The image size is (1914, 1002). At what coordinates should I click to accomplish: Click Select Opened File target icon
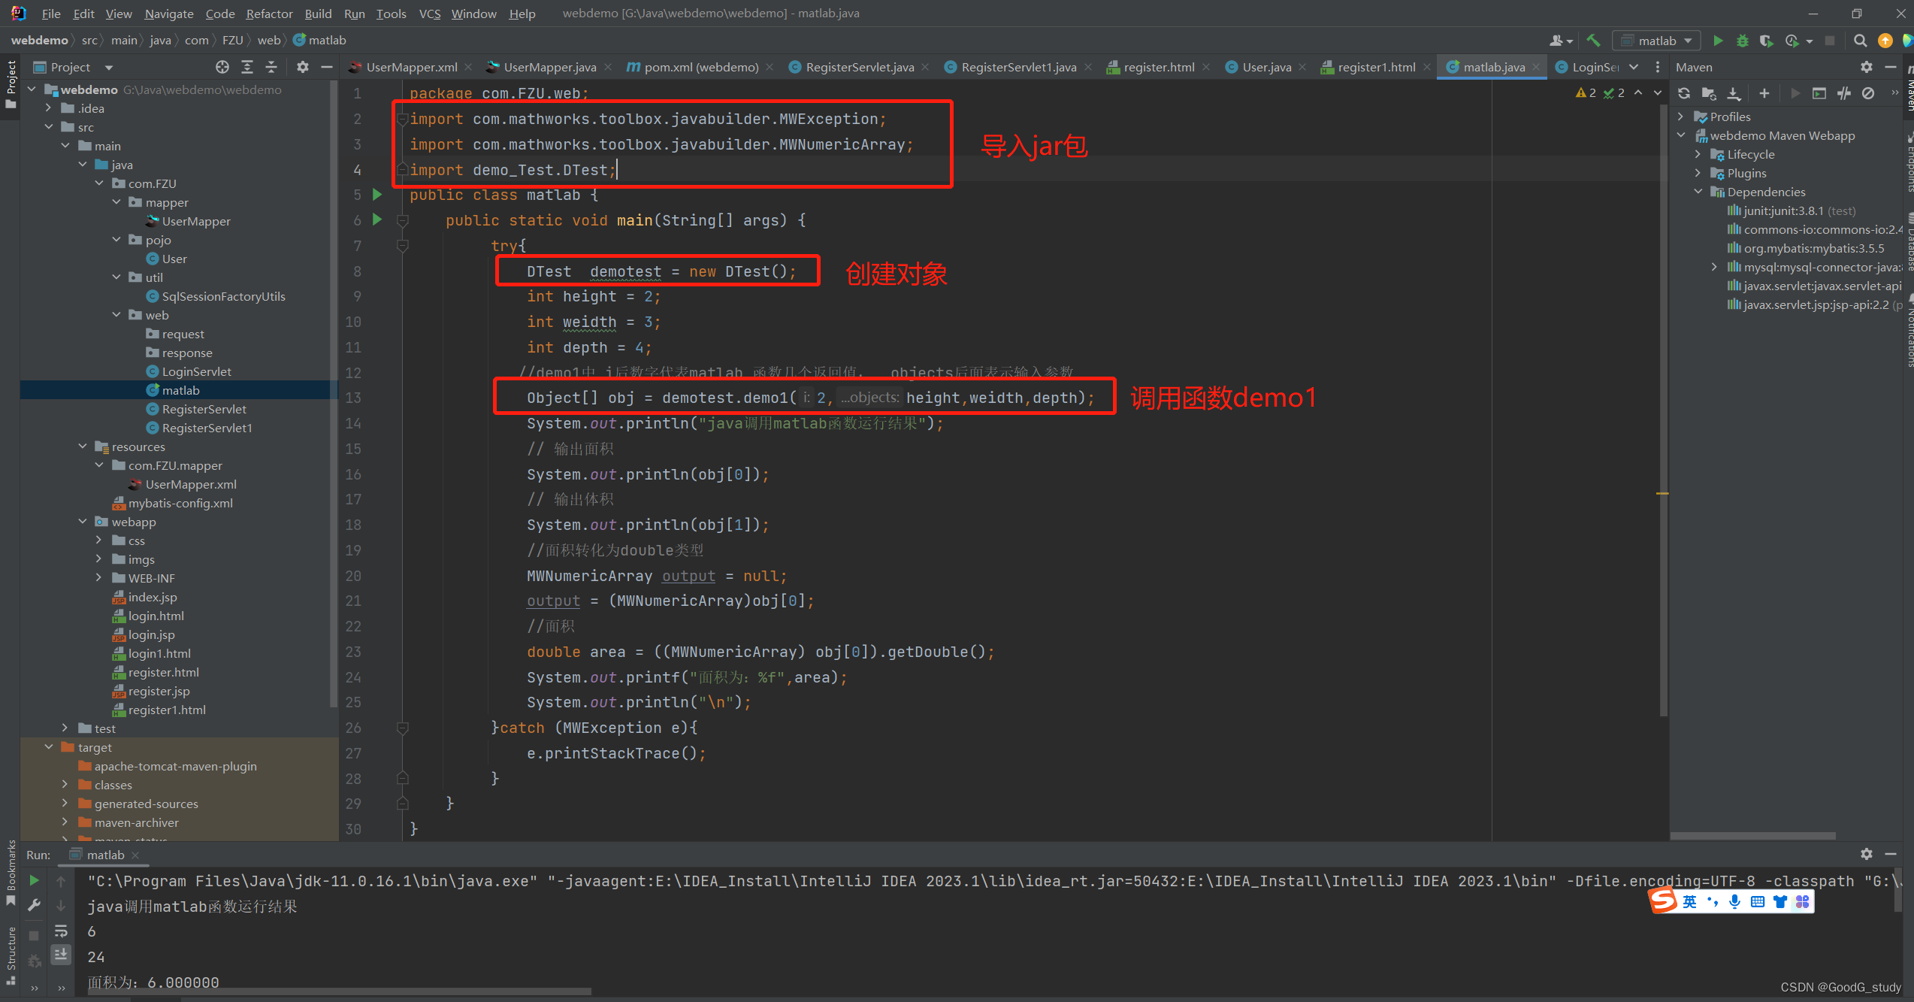pyautogui.click(x=222, y=67)
